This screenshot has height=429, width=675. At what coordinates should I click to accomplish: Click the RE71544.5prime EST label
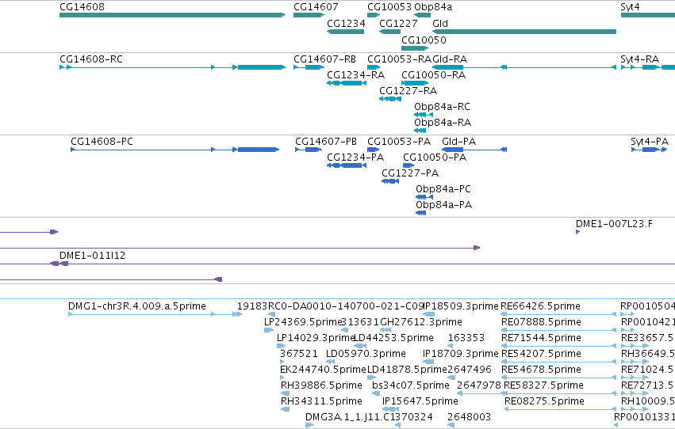[541, 338]
